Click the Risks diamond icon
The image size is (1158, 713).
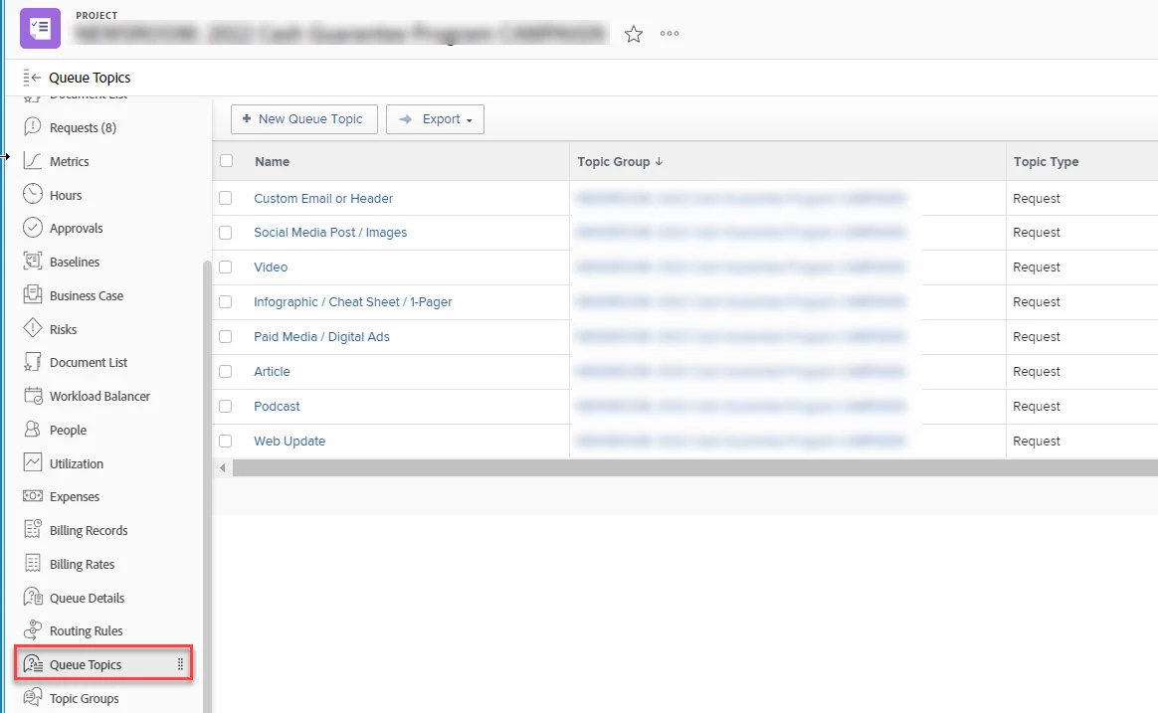[x=33, y=328]
